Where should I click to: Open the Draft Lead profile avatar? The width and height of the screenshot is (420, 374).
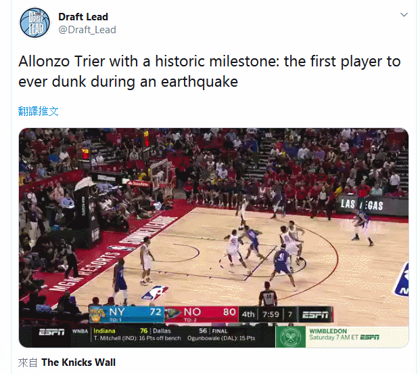pos(34,22)
